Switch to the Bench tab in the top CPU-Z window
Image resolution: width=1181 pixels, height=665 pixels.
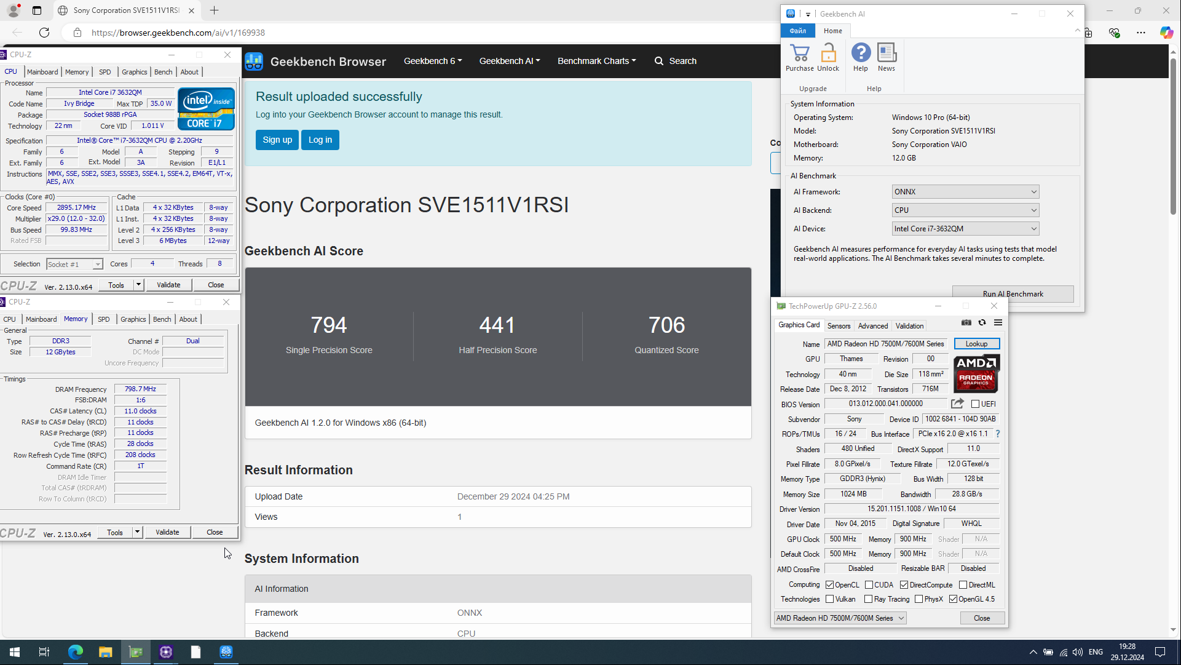click(x=163, y=72)
